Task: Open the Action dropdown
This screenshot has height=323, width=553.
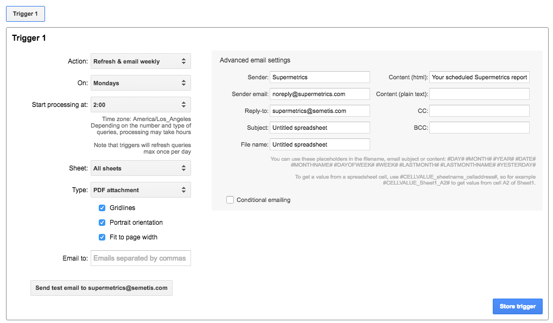Action: (141, 61)
